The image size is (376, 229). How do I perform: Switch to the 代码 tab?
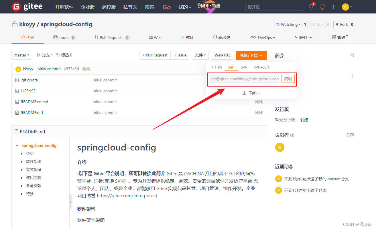pos(27,38)
